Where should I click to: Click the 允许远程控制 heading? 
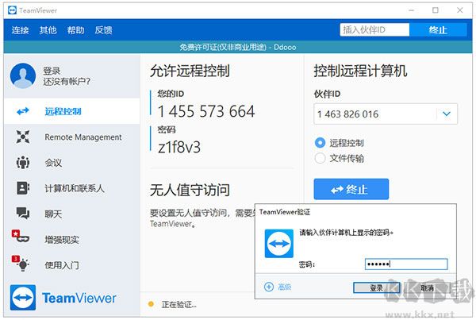[x=190, y=71]
